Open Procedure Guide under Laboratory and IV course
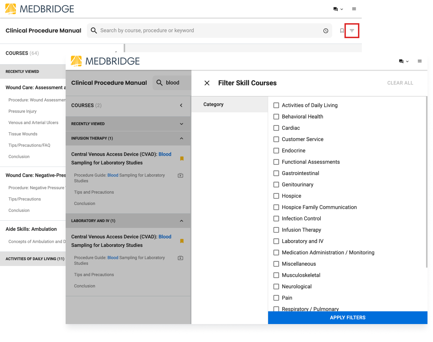 point(119,261)
